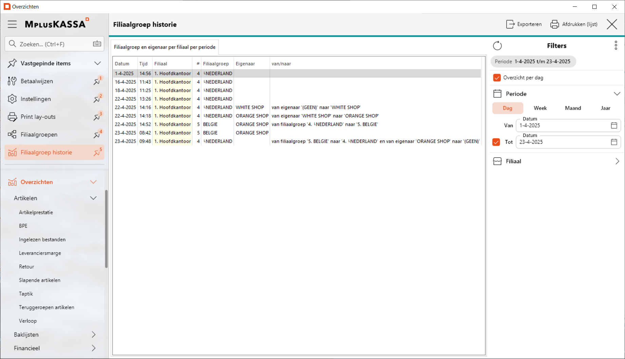Click the Filiaalgroepen hierarchy icon
This screenshot has height=359, width=625.
tap(12, 135)
